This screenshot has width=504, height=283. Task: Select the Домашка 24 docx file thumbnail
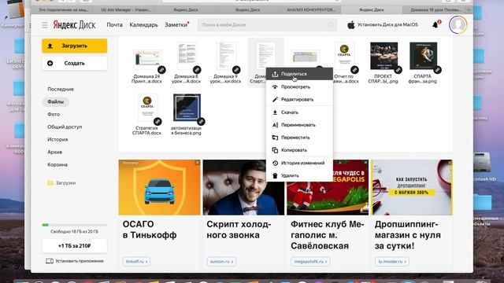[x=147, y=60]
